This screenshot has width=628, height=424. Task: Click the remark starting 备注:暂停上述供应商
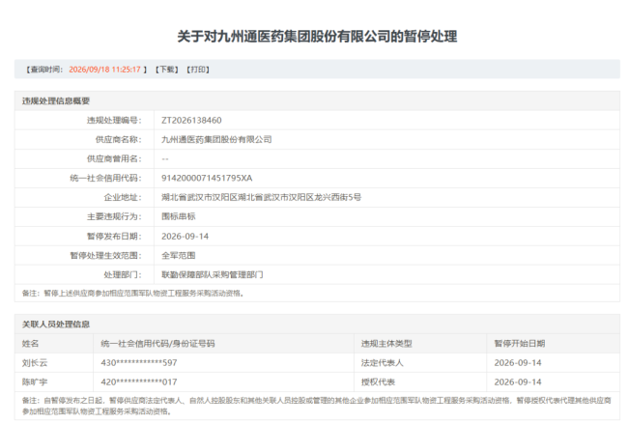point(133,294)
